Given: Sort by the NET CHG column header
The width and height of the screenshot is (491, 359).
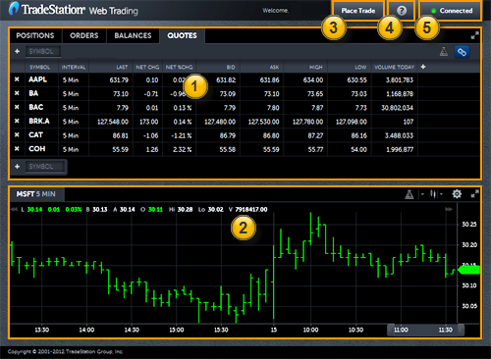Looking at the screenshot, I should (147, 67).
